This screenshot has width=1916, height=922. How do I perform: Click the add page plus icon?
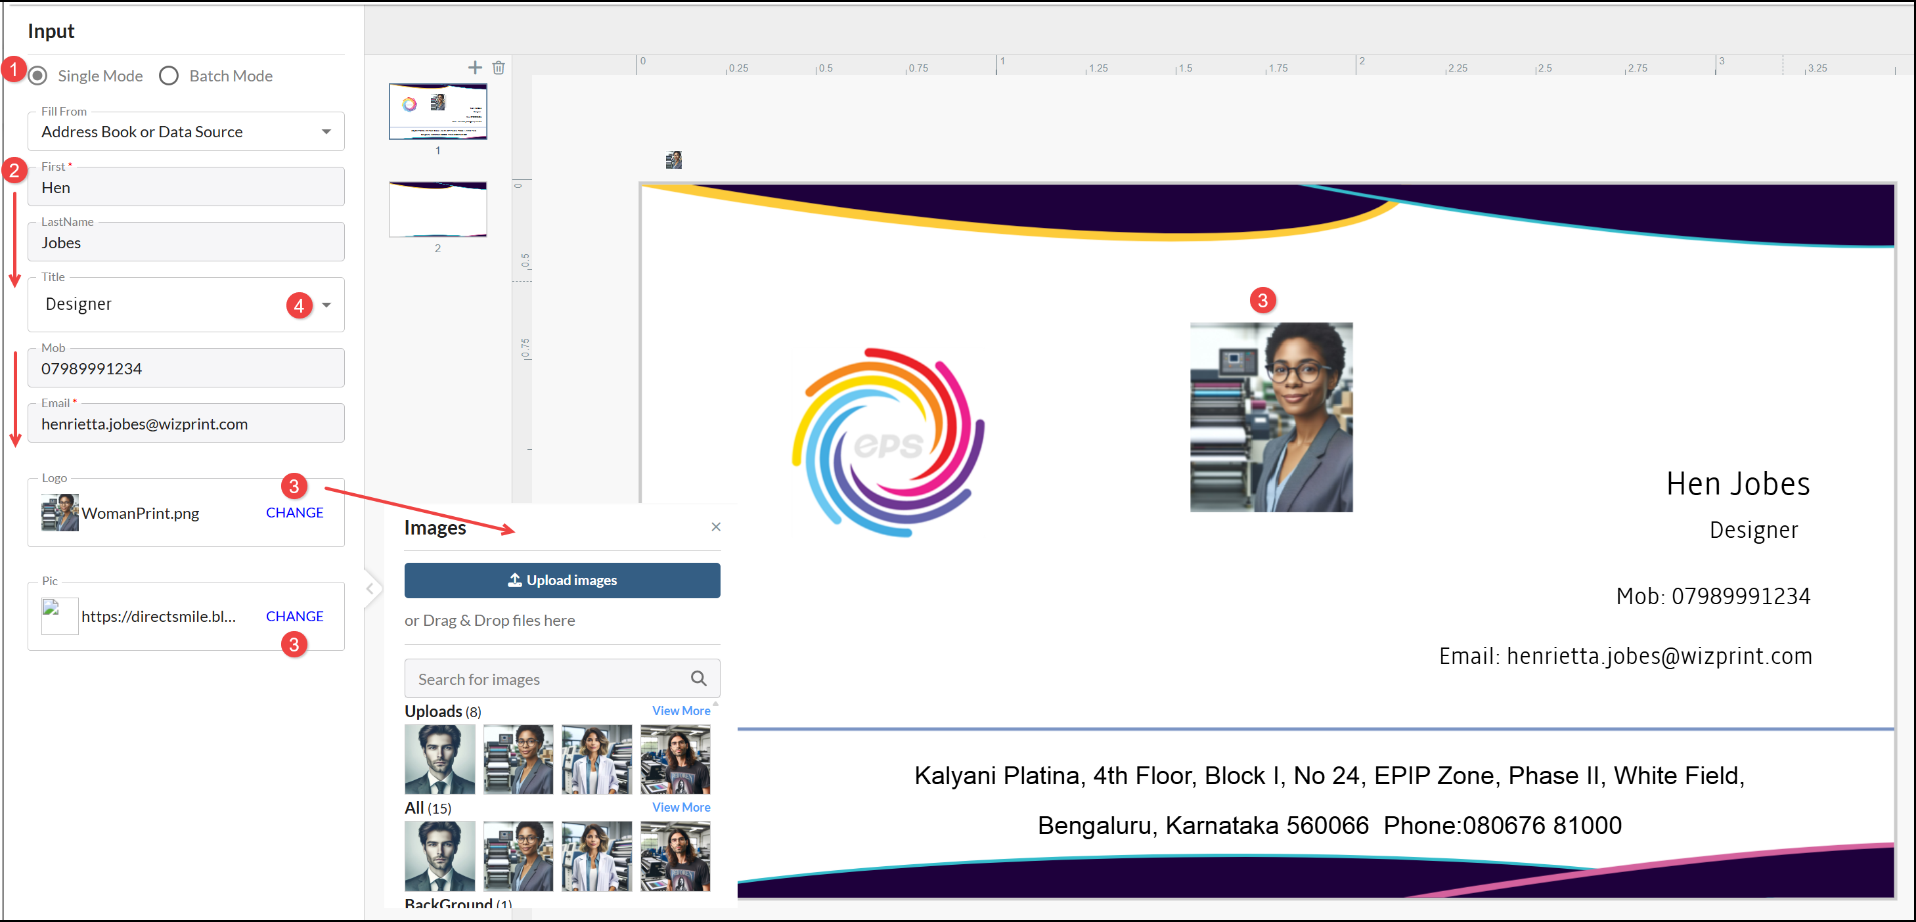pyautogui.click(x=474, y=68)
